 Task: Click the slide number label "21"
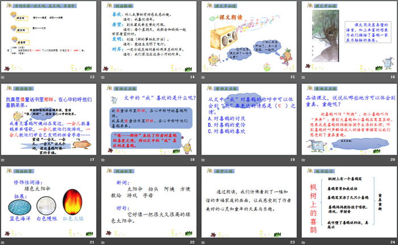[92, 242]
